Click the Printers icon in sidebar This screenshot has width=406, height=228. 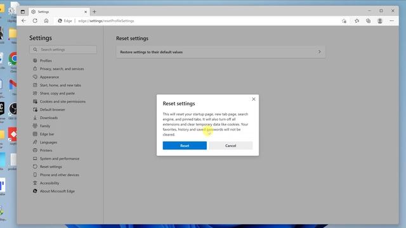[x=35, y=150]
